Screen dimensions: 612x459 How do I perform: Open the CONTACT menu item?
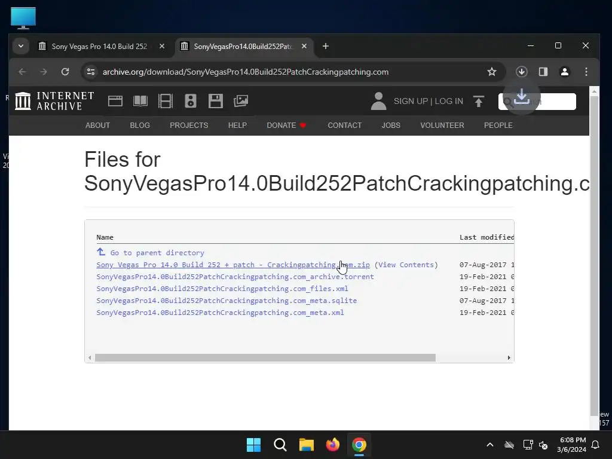point(345,126)
